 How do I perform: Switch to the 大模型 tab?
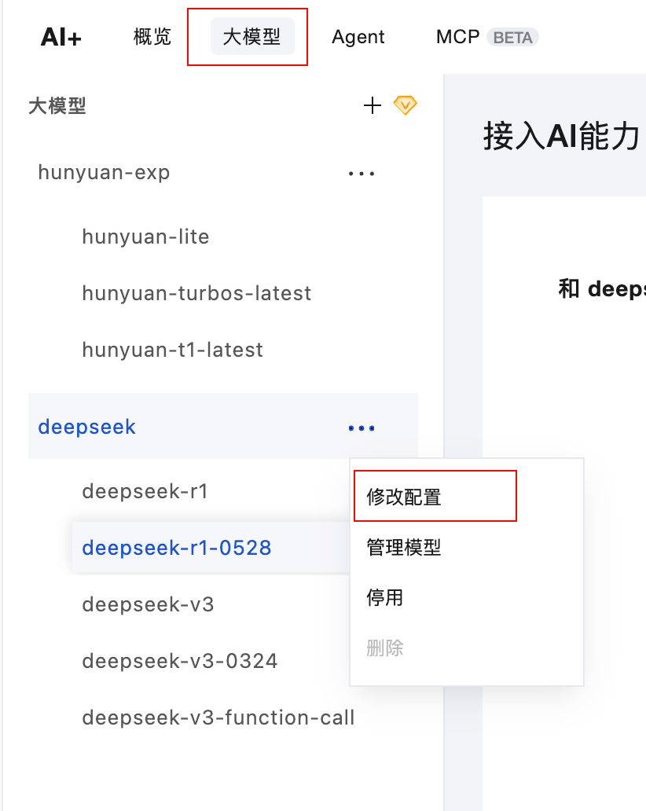click(x=252, y=37)
